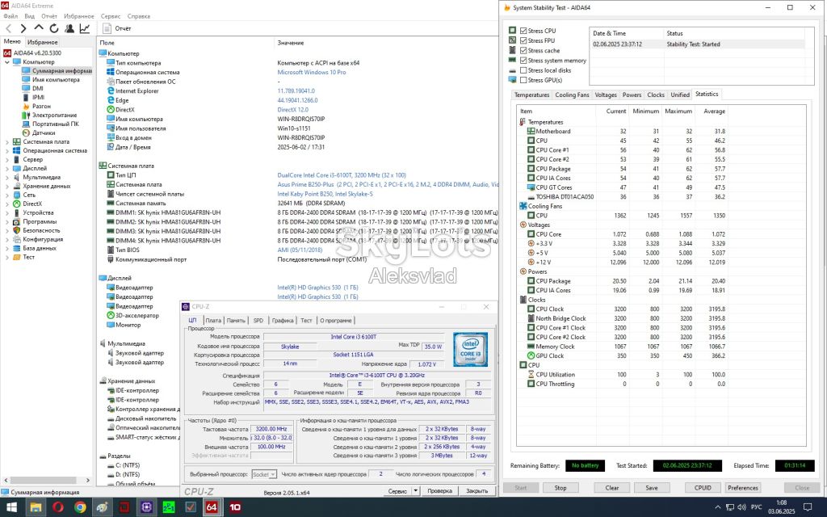Toggle Stress CPU checkbox
The height and width of the screenshot is (517, 827).
pos(523,31)
